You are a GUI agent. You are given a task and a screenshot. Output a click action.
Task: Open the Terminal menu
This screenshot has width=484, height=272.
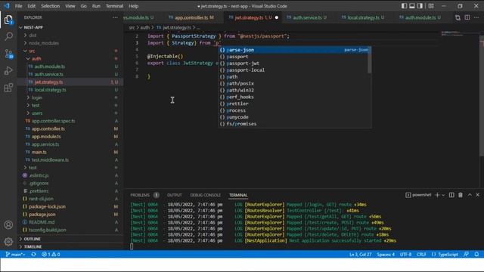[114, 6]
